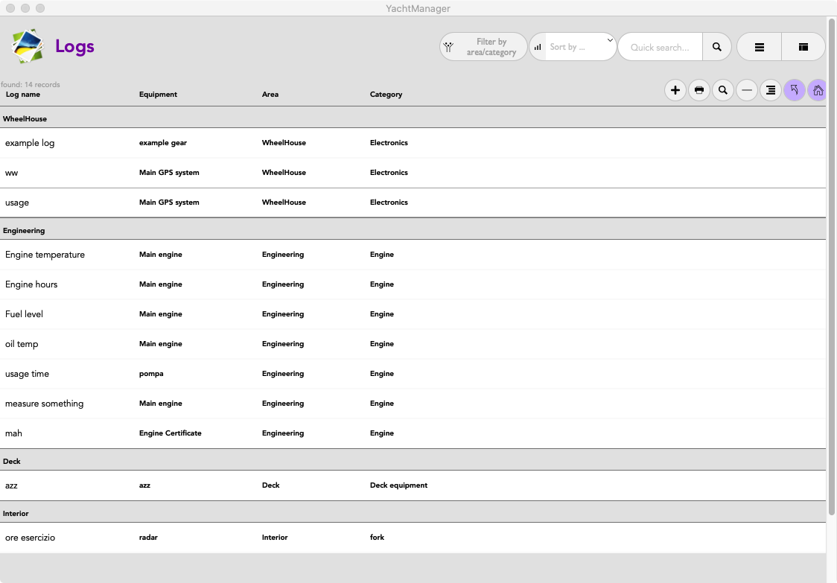The image size is (837, 583).
Task: Click the add new log plus icon
Action: (x=675, y=91)
